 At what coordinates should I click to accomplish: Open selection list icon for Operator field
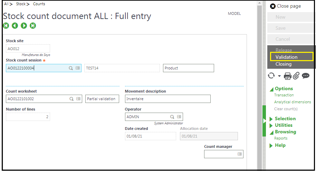click(179, 117)
